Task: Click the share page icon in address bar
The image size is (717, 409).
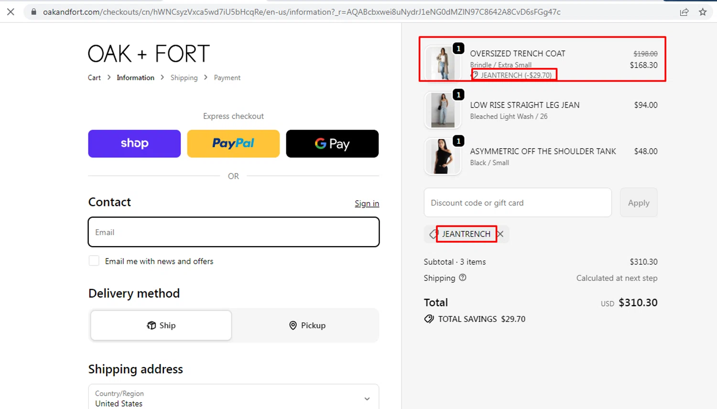Action: click(x=684, y=12)
